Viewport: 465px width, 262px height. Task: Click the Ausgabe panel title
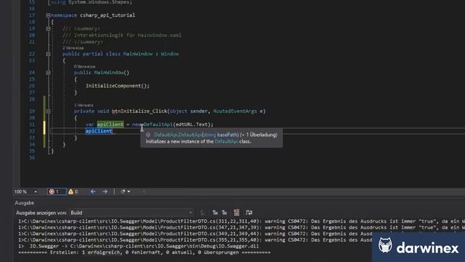[25, 203]
